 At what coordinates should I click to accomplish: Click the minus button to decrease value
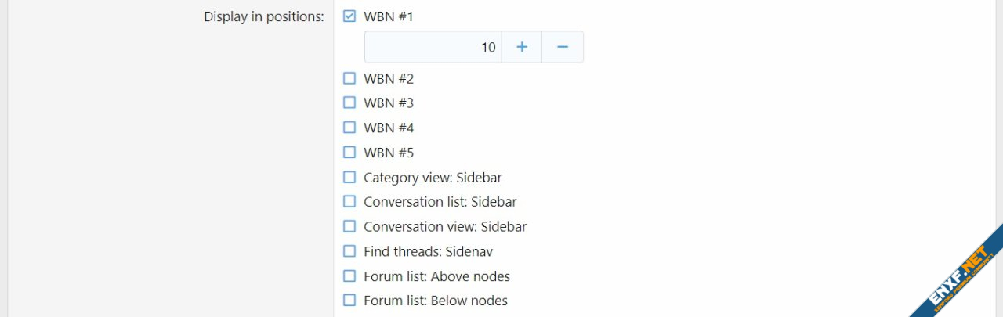[562, 47]
